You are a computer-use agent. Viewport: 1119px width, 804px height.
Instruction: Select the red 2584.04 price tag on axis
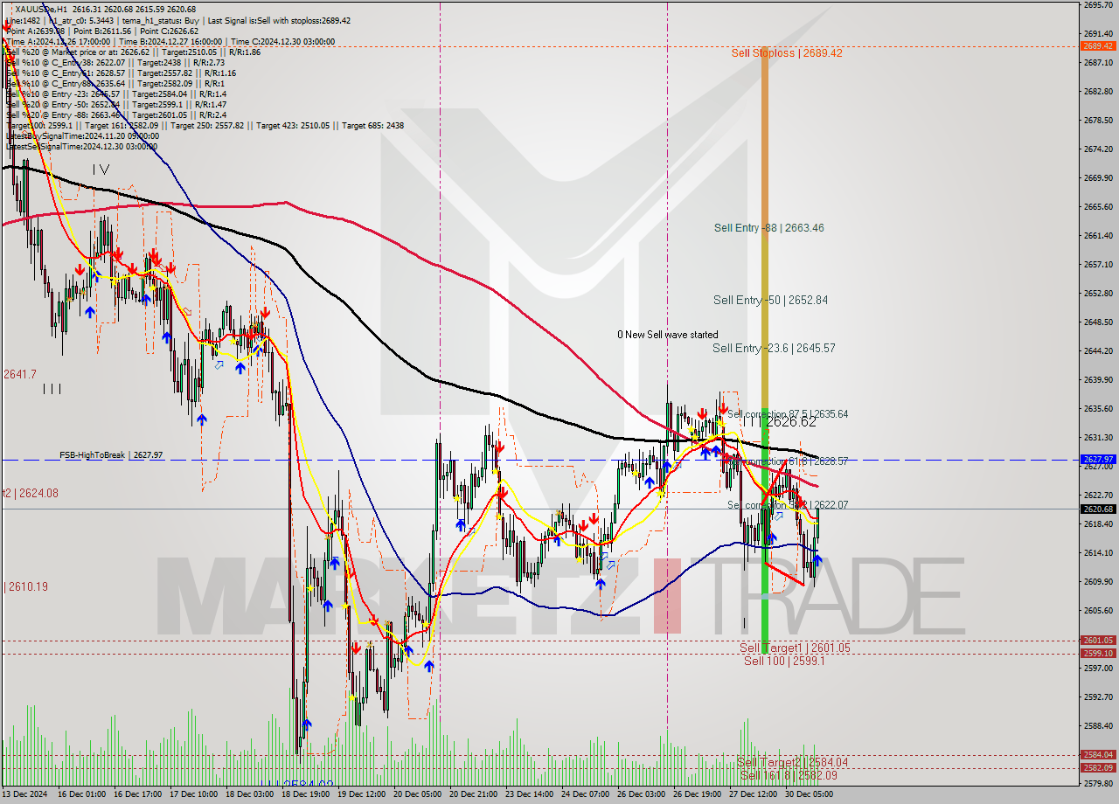tap(1098, 754)
